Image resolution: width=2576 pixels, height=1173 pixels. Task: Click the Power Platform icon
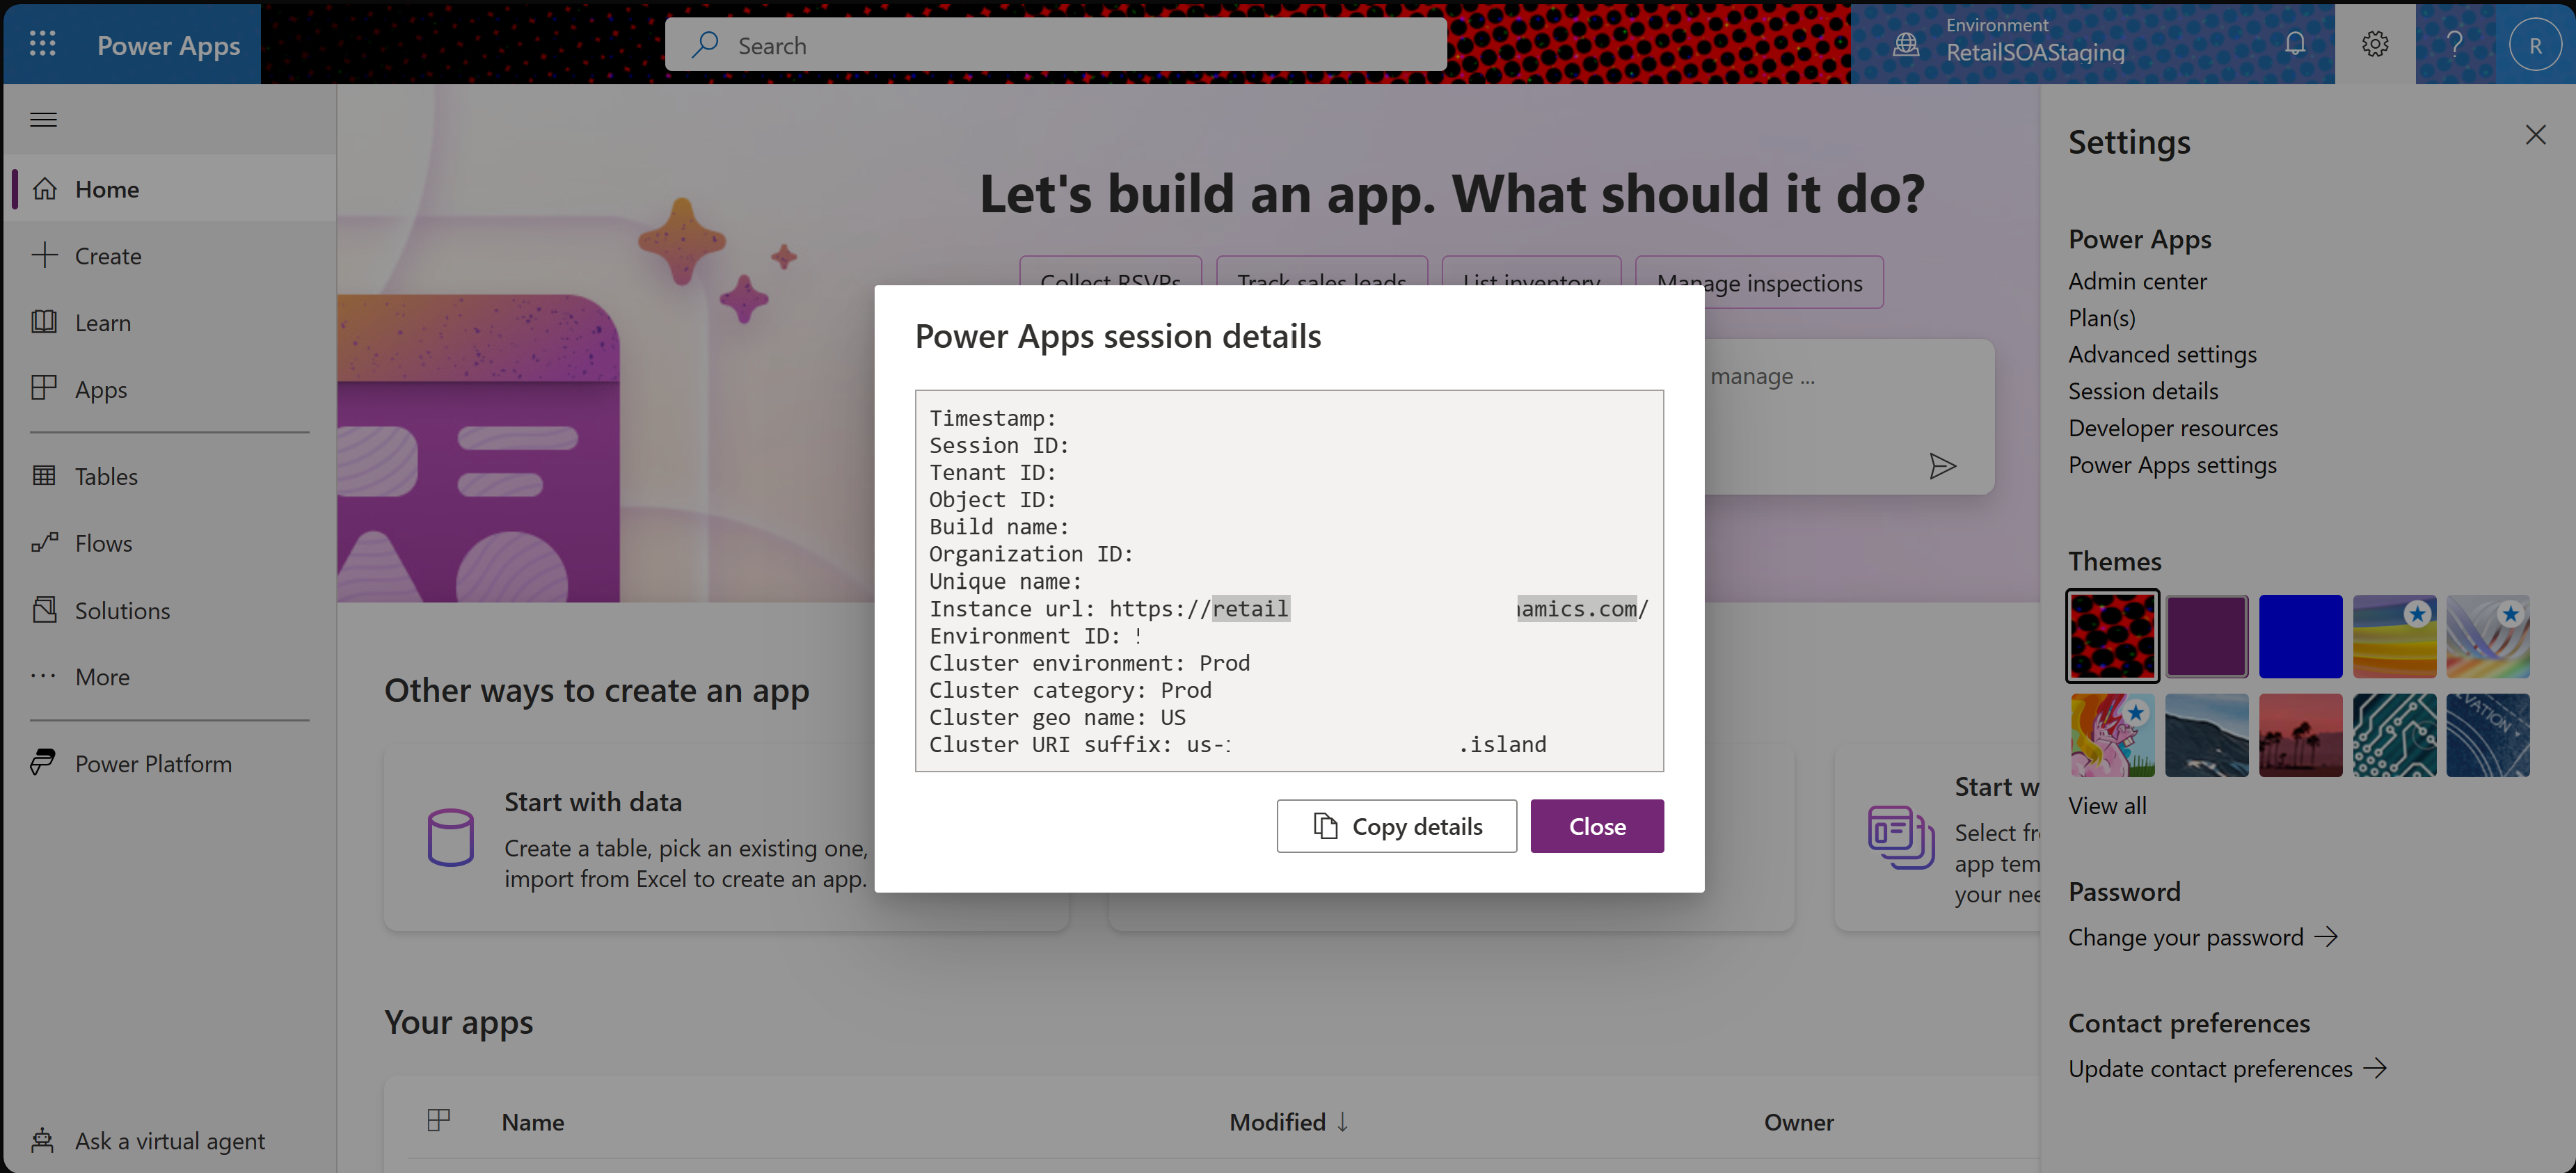pyautogui.click(x=45, y=760)
